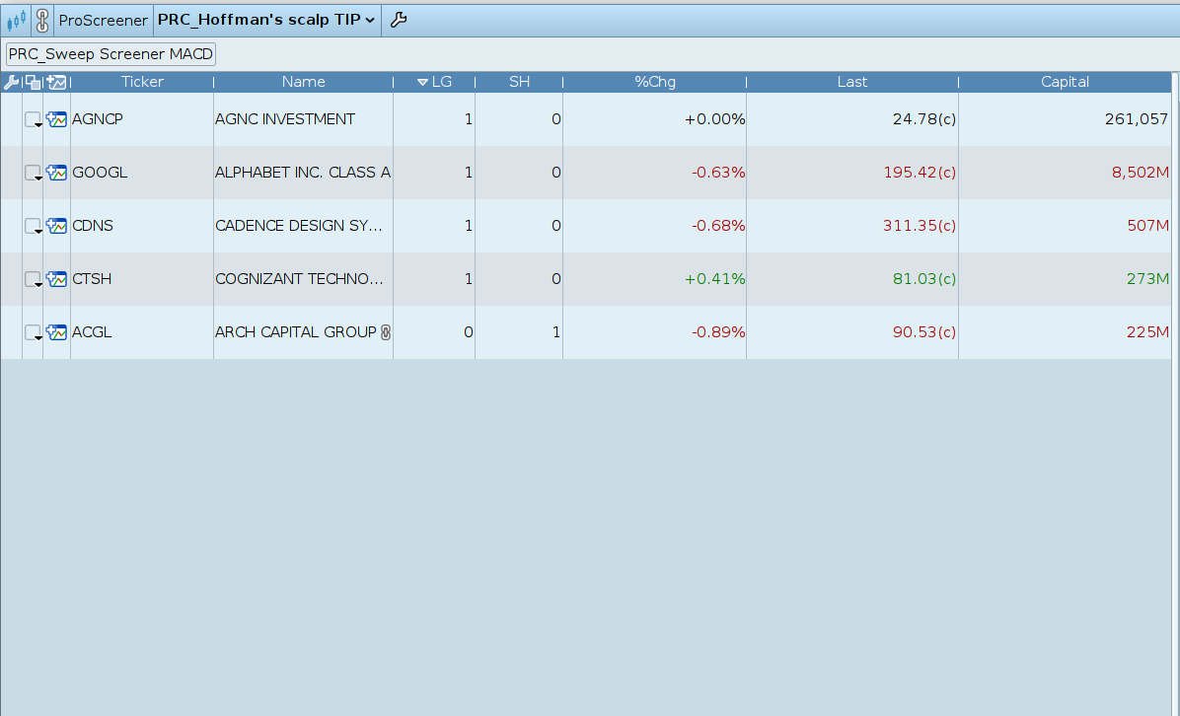
Task: Open the wrench settings next to screener name
Action: click(x=399, y=21)
